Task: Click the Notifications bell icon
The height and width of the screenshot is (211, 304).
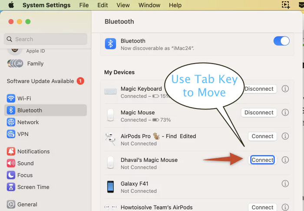Action: pos(11,152)
